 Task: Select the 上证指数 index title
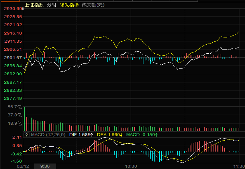coord(35,5)
